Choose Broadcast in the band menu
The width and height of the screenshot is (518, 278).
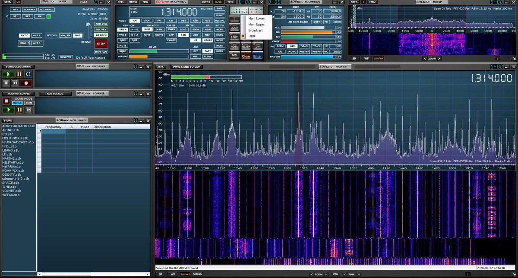click(x=256, y=30)
